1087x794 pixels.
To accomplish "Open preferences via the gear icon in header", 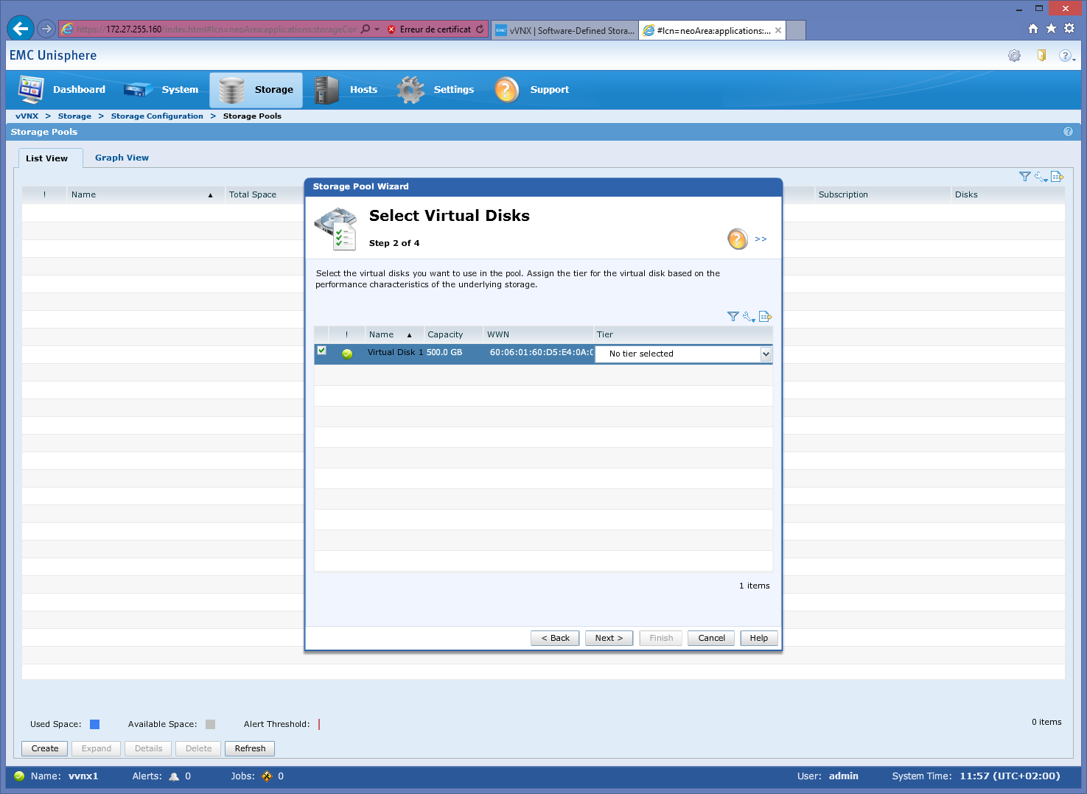I will tap(1015, 56).
